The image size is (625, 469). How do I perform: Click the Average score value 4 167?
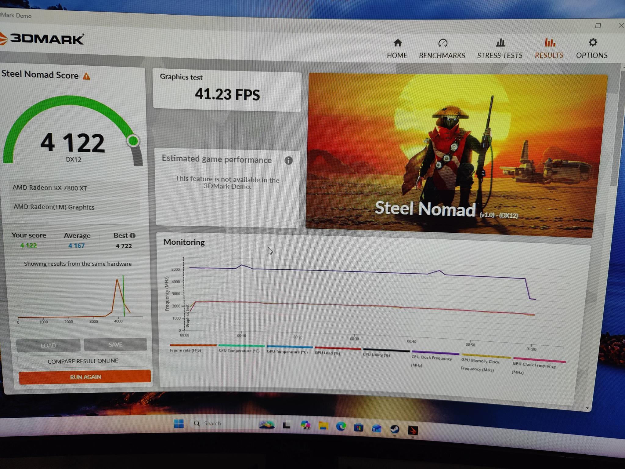[x=76, y=245]
